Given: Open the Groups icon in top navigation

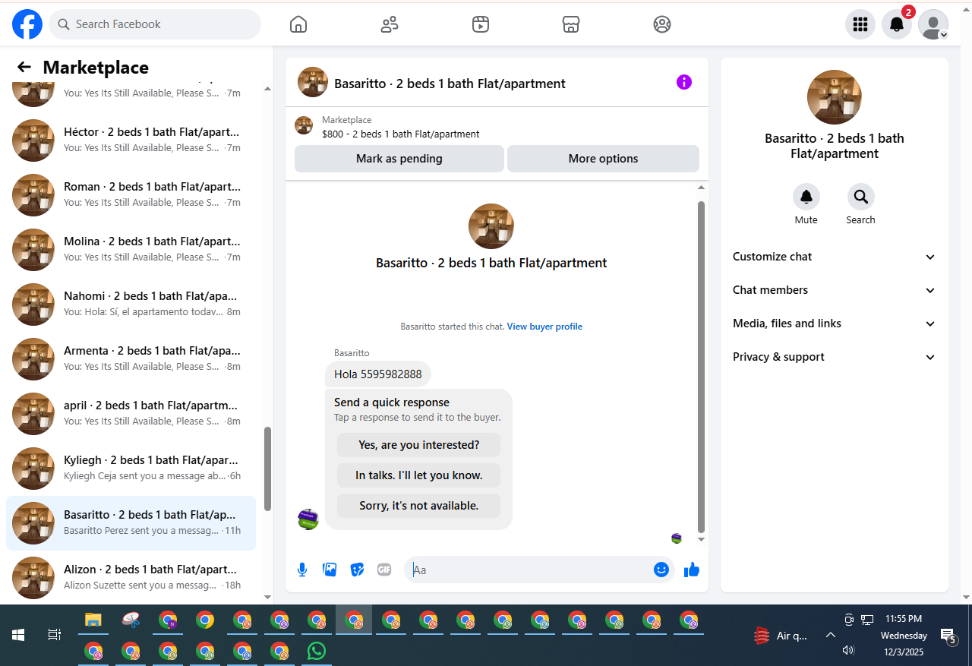Looking at the screenshot, I should coord(662,24).
